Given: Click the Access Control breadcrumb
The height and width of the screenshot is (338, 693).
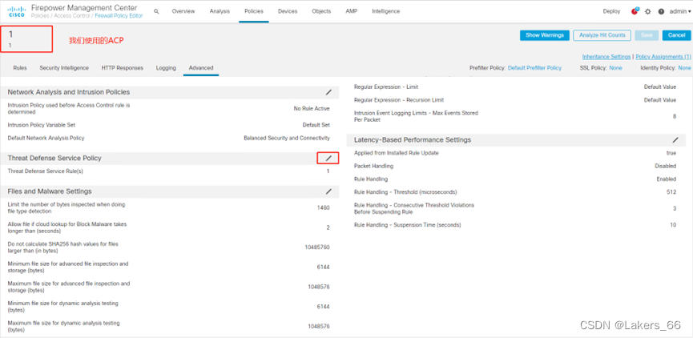Looking at the screenshot, I should pyautogui.click(x=73, y=15).
